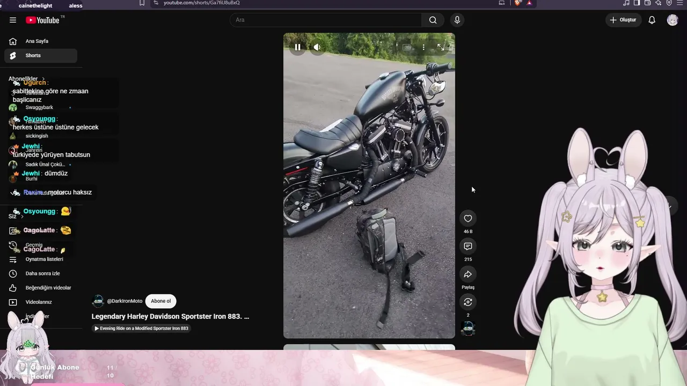The image size is (687, 386).
Task: Open the sickingish subscription channel
Action: click(41, 136)
